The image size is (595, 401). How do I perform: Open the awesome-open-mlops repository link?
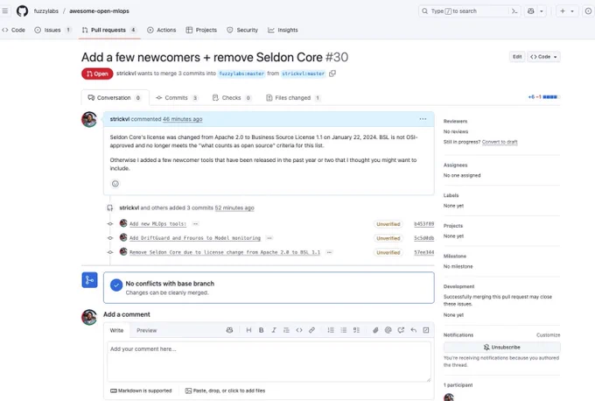(99, 11)
